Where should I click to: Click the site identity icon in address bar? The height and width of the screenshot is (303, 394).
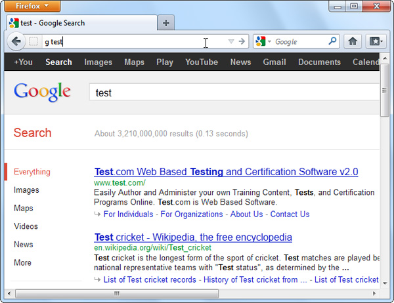tap(33, 41)
